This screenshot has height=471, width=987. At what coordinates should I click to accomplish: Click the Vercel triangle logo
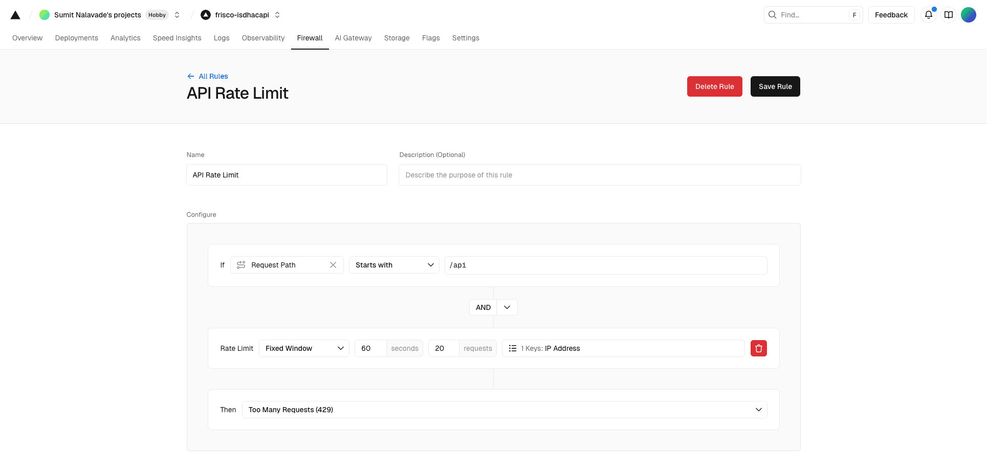point(15,15)
